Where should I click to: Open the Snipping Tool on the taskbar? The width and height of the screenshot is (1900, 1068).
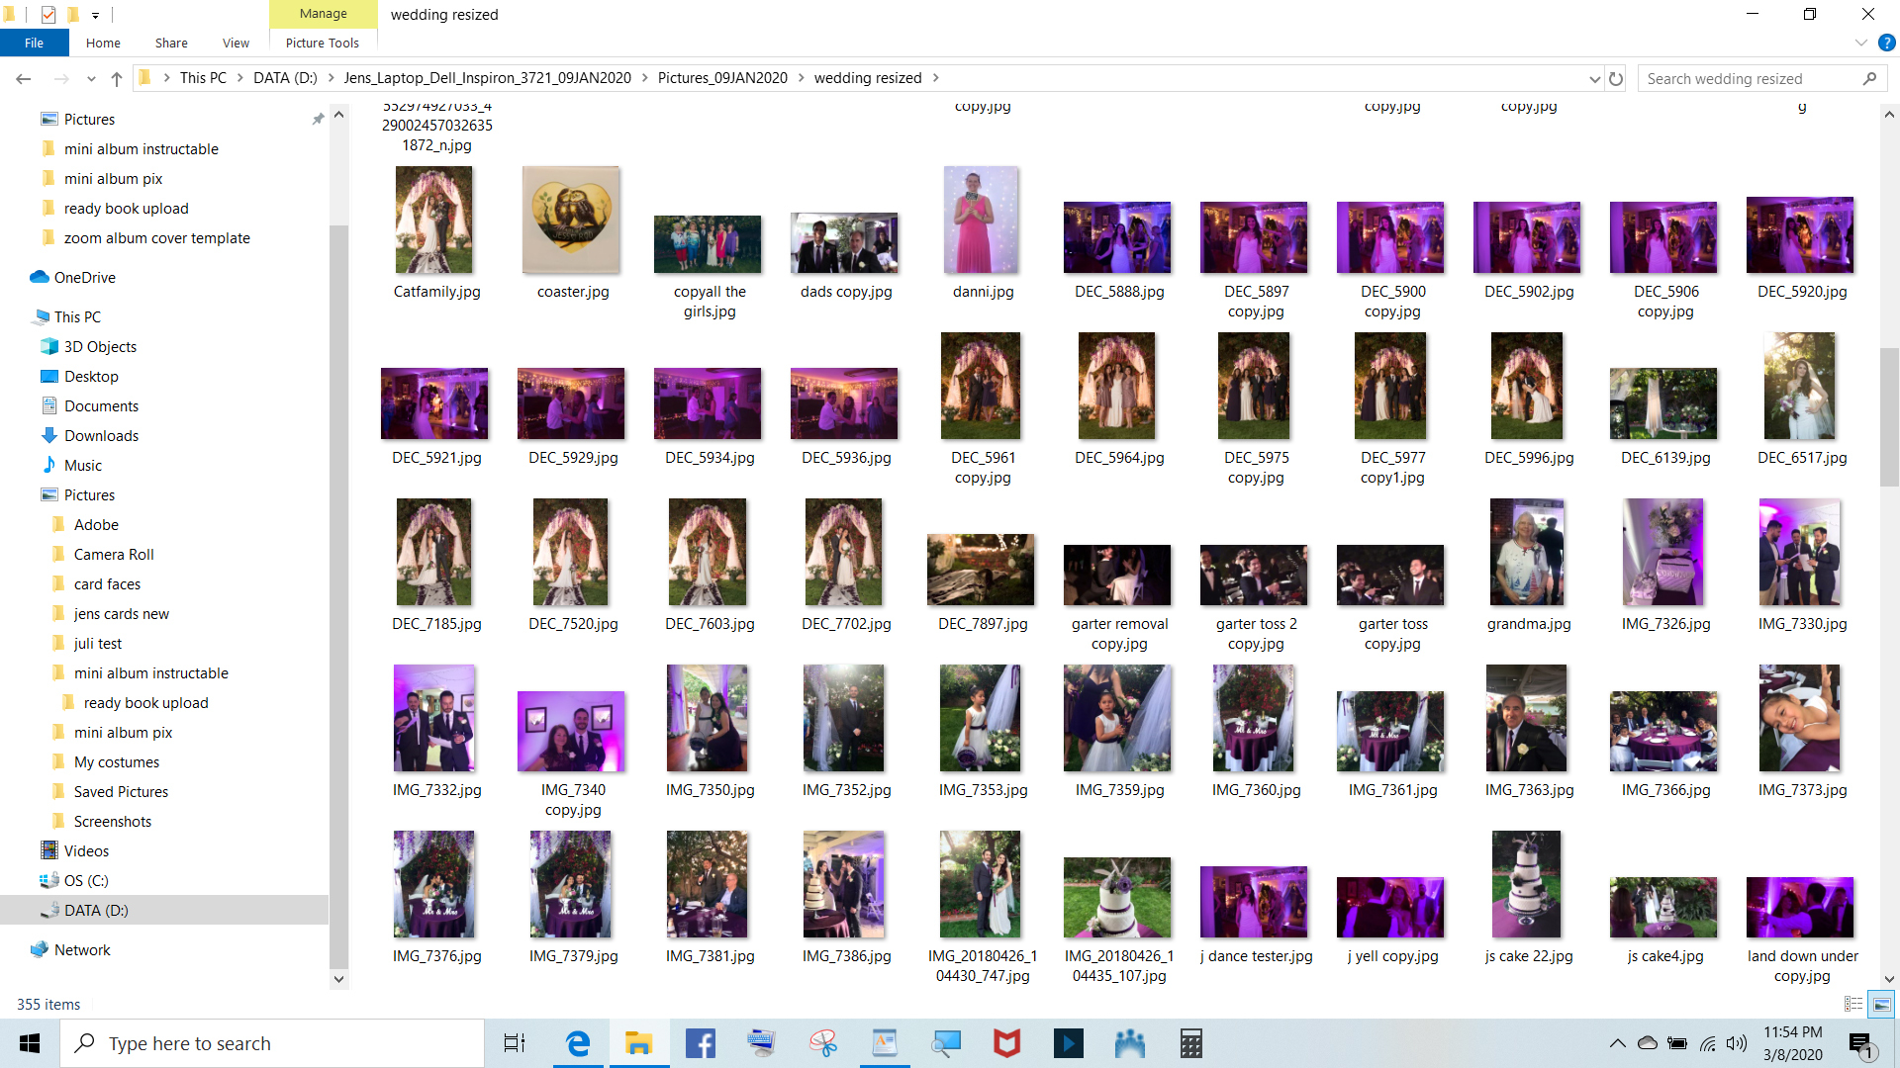(823, 1042)
